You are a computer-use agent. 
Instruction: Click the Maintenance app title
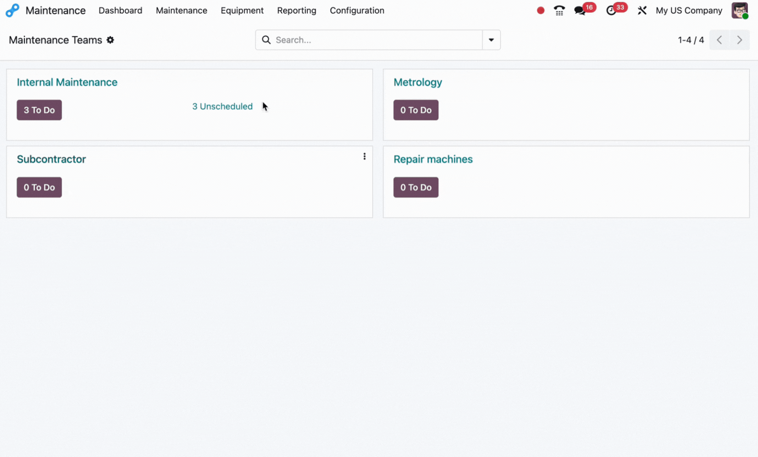(55, 11)
